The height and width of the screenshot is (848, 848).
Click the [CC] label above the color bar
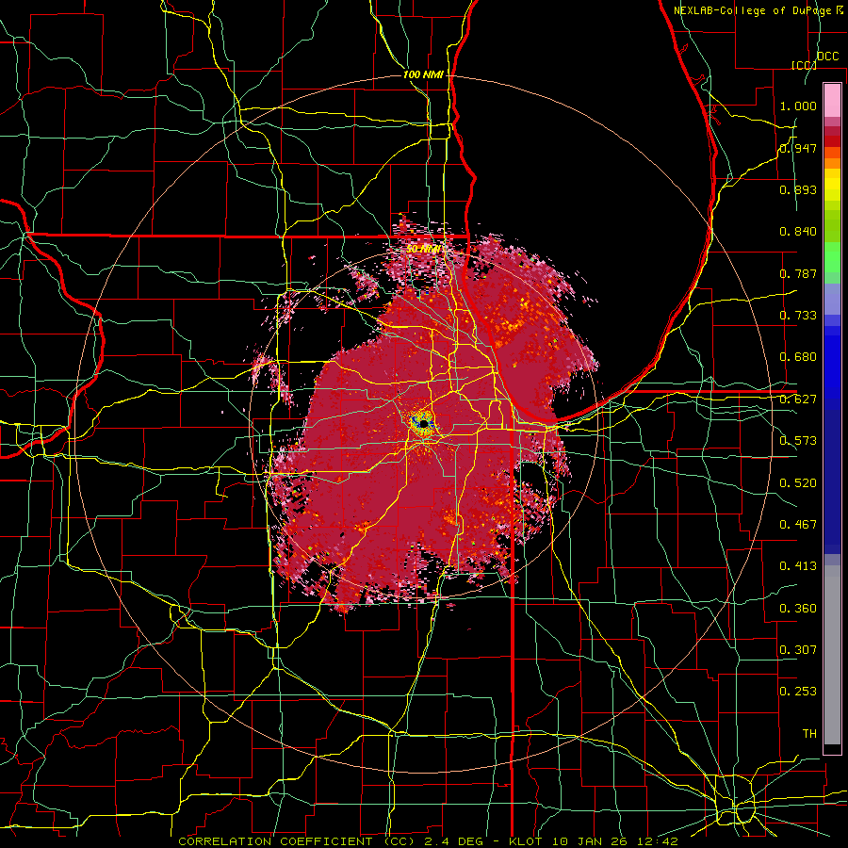[804, 65]
